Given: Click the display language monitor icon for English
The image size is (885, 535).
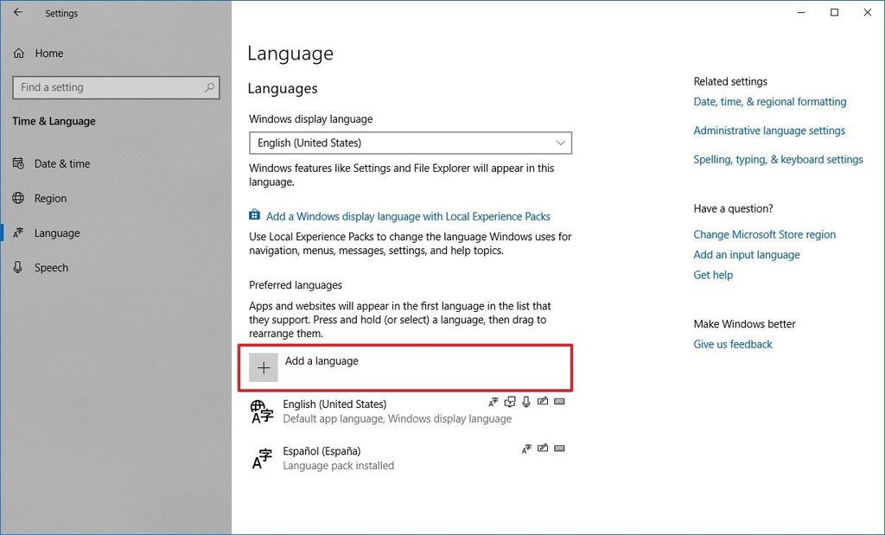Looking at the screenshot, I should point(509,401).
